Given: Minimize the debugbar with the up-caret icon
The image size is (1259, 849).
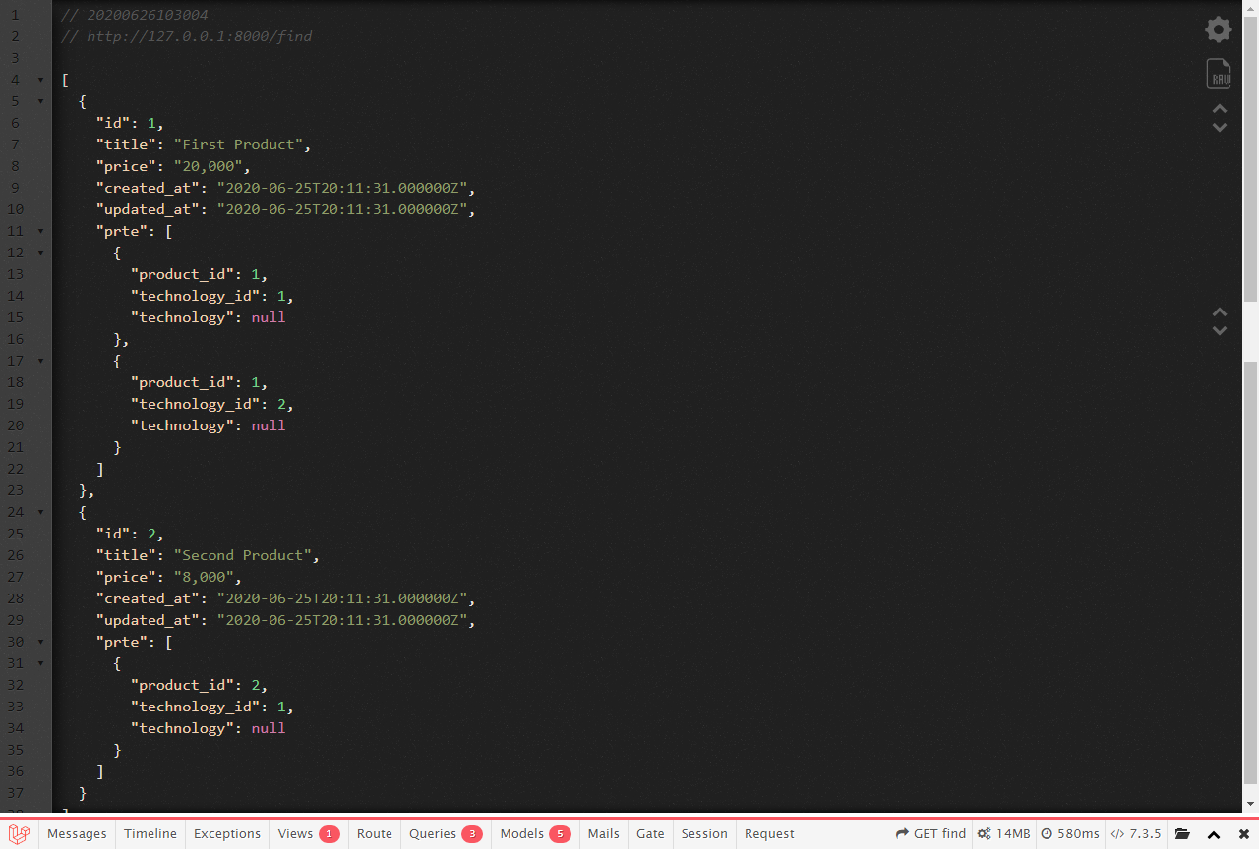Looking at the screenshot, I should (1214, 834).
